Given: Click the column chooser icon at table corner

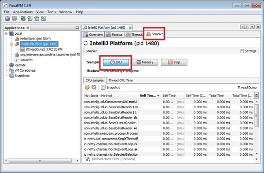Looking at the screenshot, I should pos(256,96).
